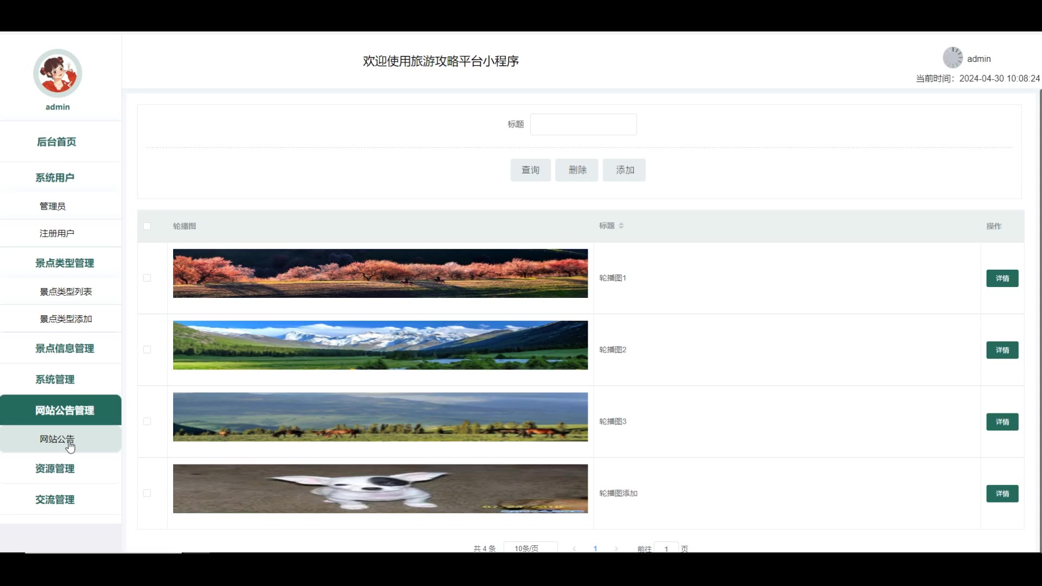The width and height of the screenshot is (1042, 586).
Task: Click the 前往 page number input box
Action: click(x=666, y=548)
